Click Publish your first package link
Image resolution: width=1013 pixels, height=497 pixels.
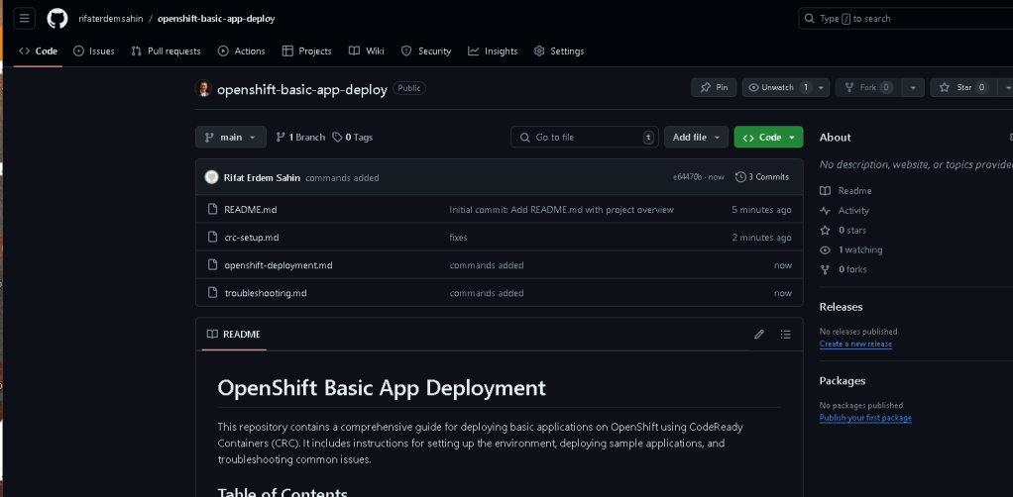coord(865,418)
